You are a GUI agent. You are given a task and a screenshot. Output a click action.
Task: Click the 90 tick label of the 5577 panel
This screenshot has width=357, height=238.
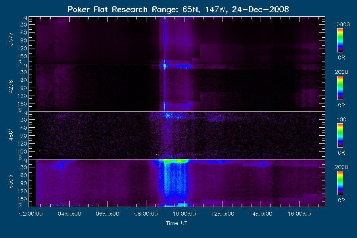pos(24,40)
